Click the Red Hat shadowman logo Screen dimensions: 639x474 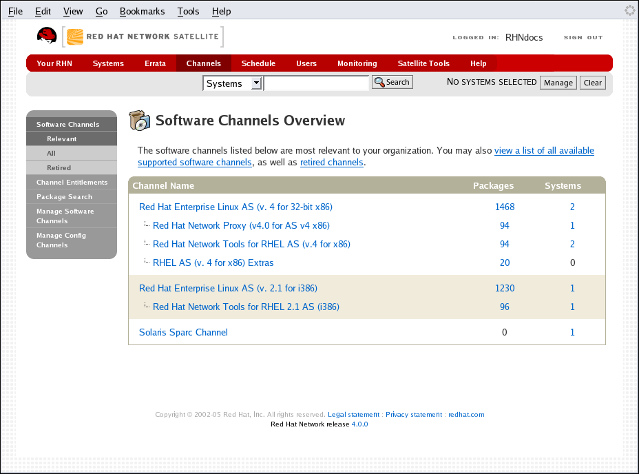click(x=47, y=37)
